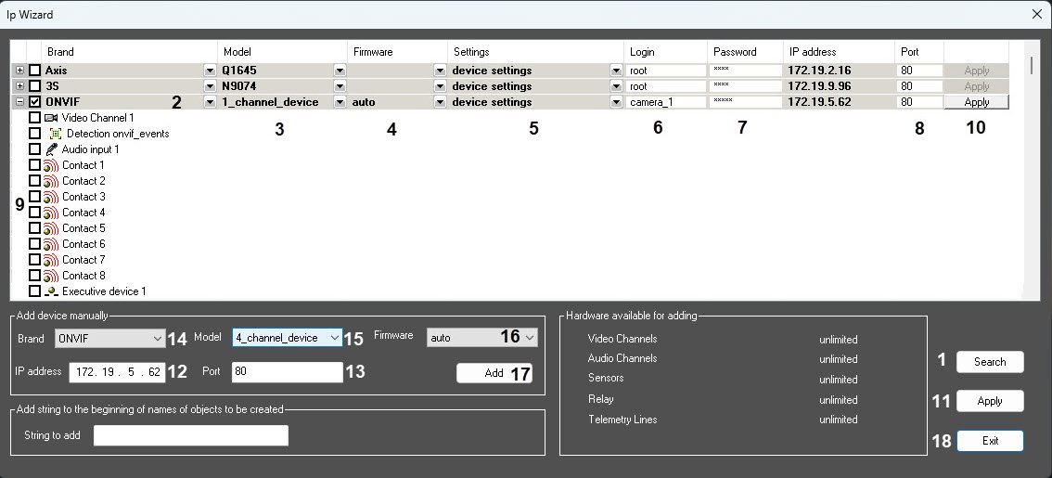Click the Contact 1 sensor icon

(x=51, y=165)
